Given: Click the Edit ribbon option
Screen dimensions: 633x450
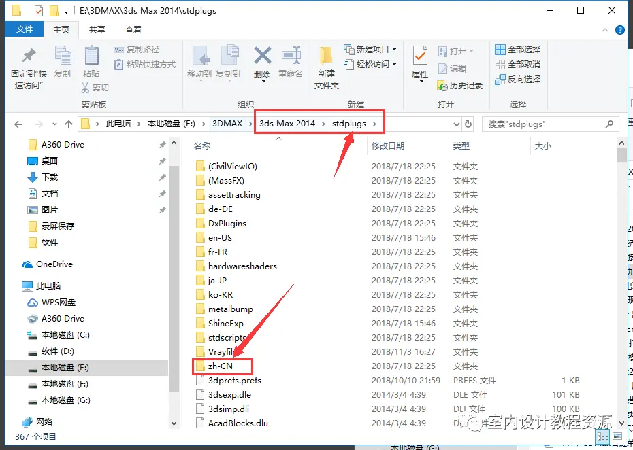Looking at the screenshot, I should tap(453, 69).
